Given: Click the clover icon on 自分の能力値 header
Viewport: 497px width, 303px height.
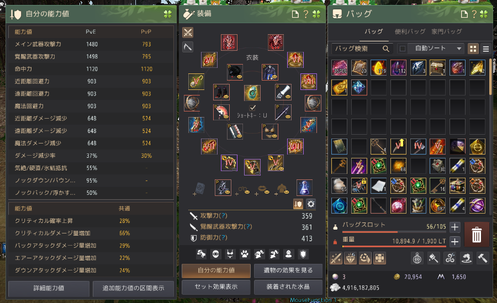Looking at the screenshot, I should (x=168, y=14).
